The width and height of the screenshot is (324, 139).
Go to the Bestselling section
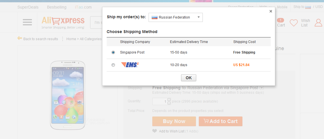coord(57,7)
